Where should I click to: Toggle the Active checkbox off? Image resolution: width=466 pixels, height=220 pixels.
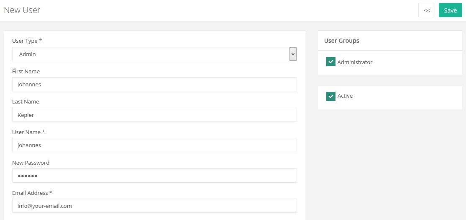click(331, 96)
